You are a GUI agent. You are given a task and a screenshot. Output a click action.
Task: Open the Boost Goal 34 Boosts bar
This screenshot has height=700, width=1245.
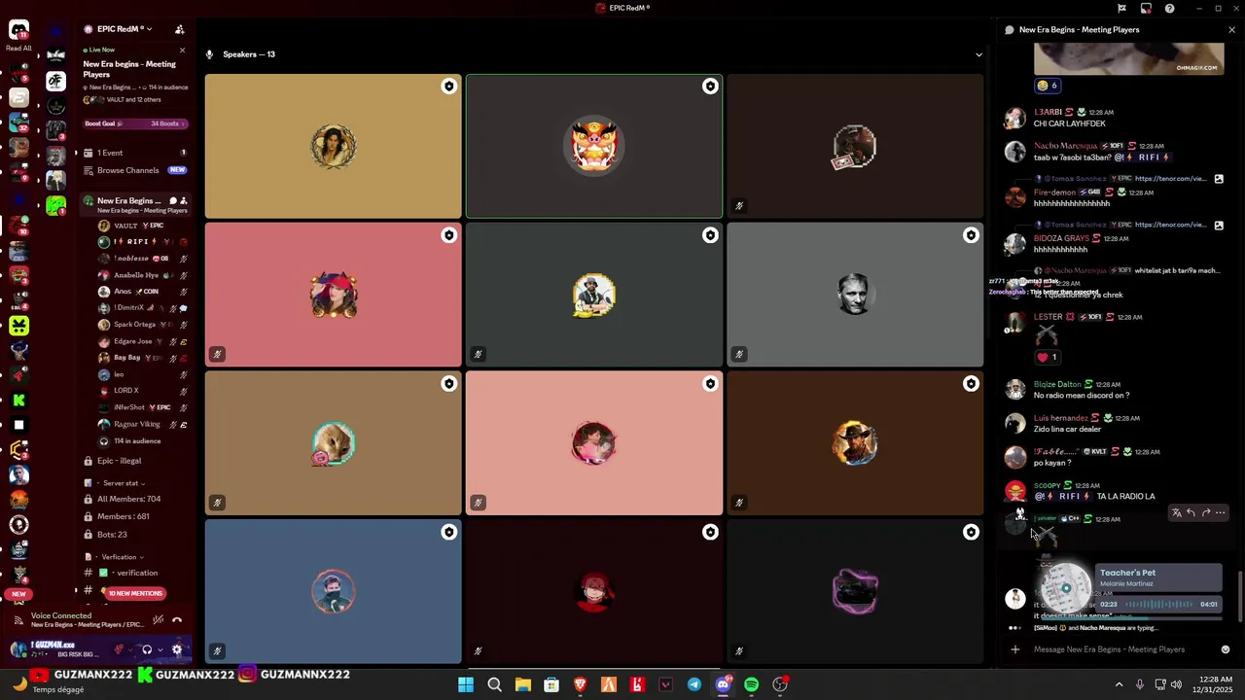click(x=134, y=123)
